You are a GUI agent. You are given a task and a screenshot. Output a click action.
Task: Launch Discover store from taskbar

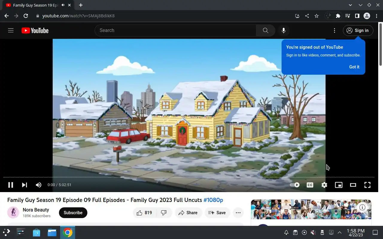click(x=37, y=232)
